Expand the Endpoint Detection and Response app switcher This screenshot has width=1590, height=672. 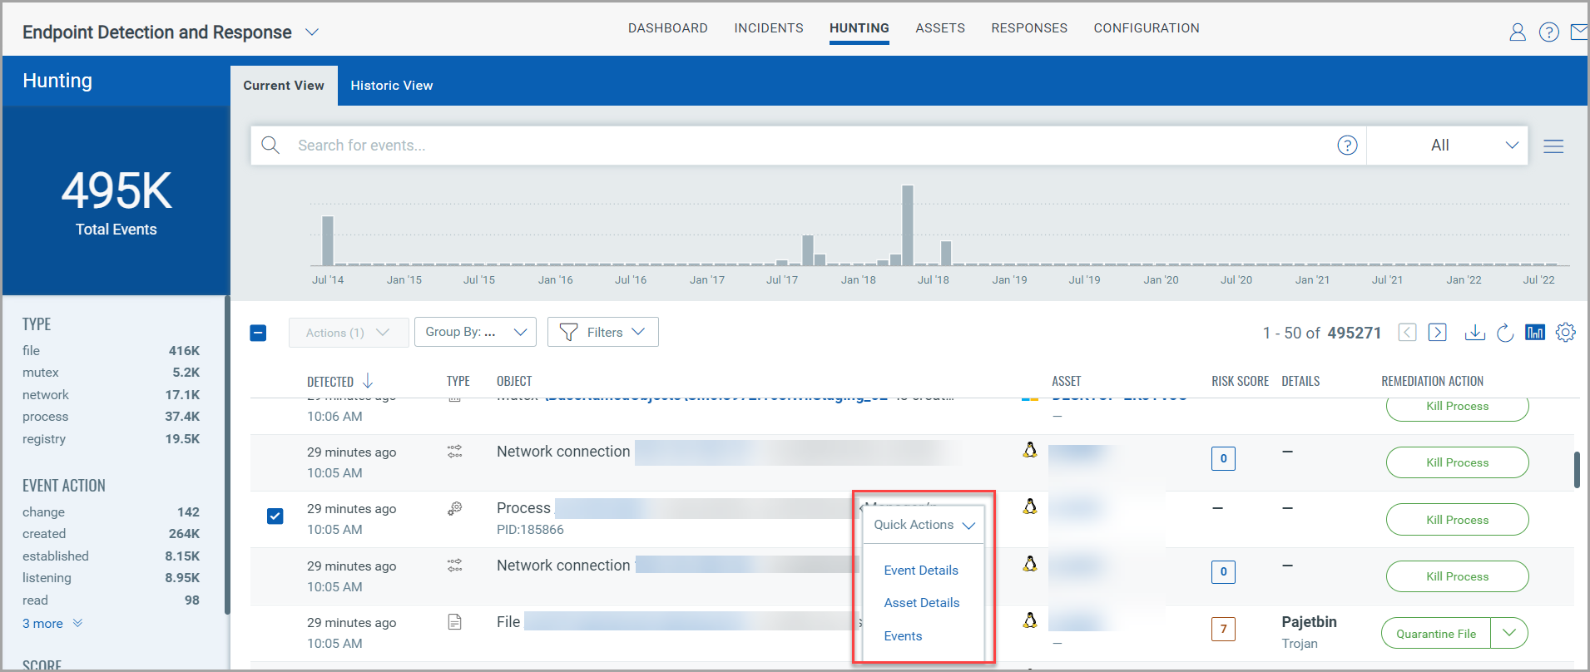(312, 32)
